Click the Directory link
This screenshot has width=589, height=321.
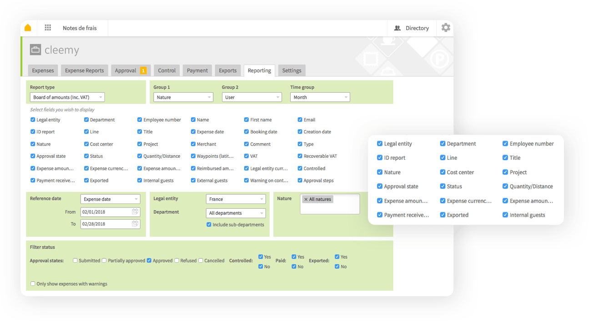[x=417, y=28]
